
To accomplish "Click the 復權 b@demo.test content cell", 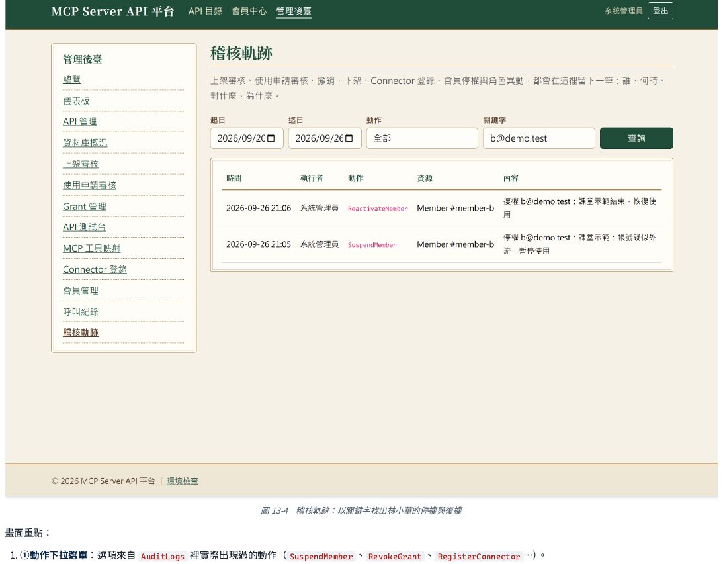I will point(579,208).
